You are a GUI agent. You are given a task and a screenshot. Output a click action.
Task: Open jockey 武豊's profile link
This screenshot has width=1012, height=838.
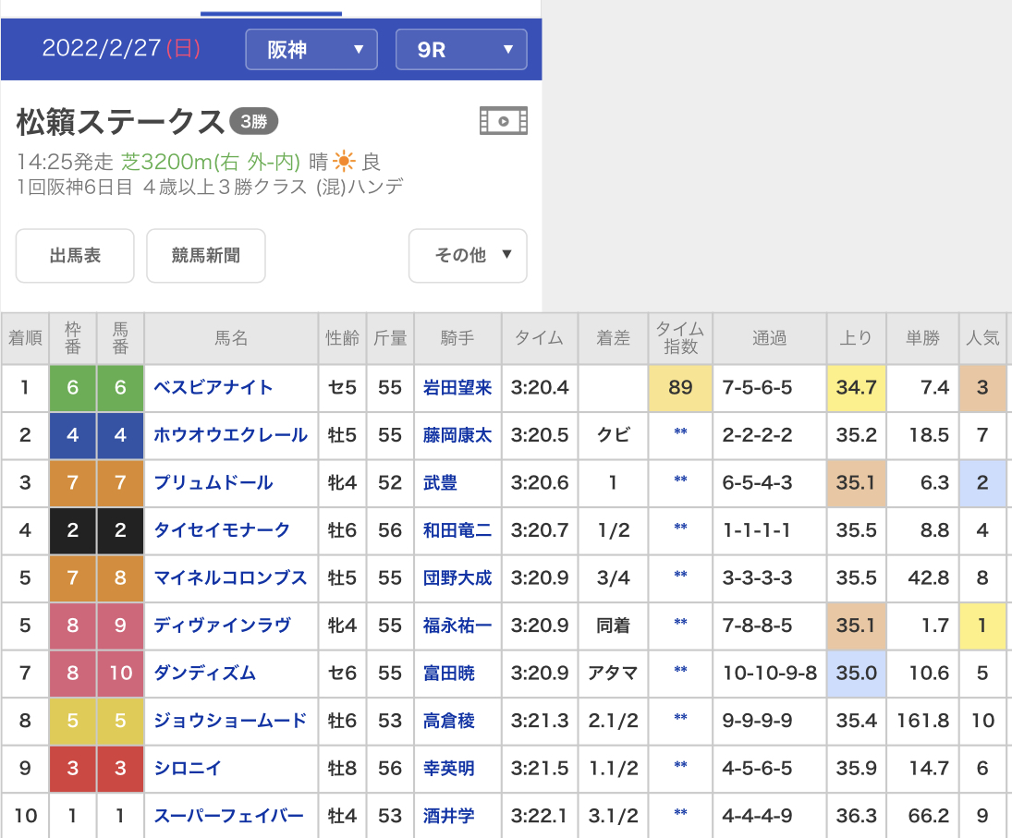click(440, 483)
